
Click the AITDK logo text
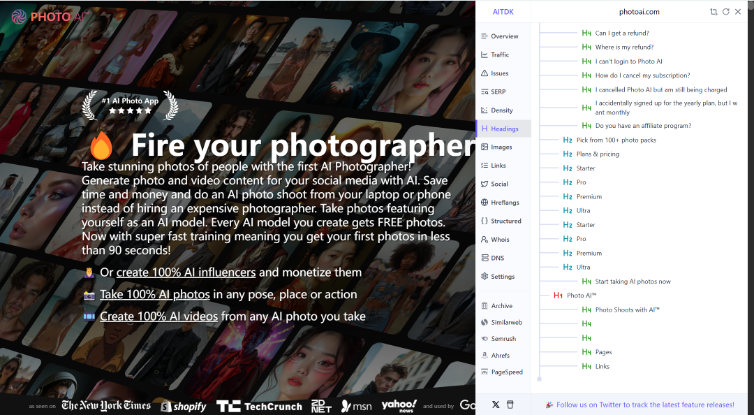(503, 12)
